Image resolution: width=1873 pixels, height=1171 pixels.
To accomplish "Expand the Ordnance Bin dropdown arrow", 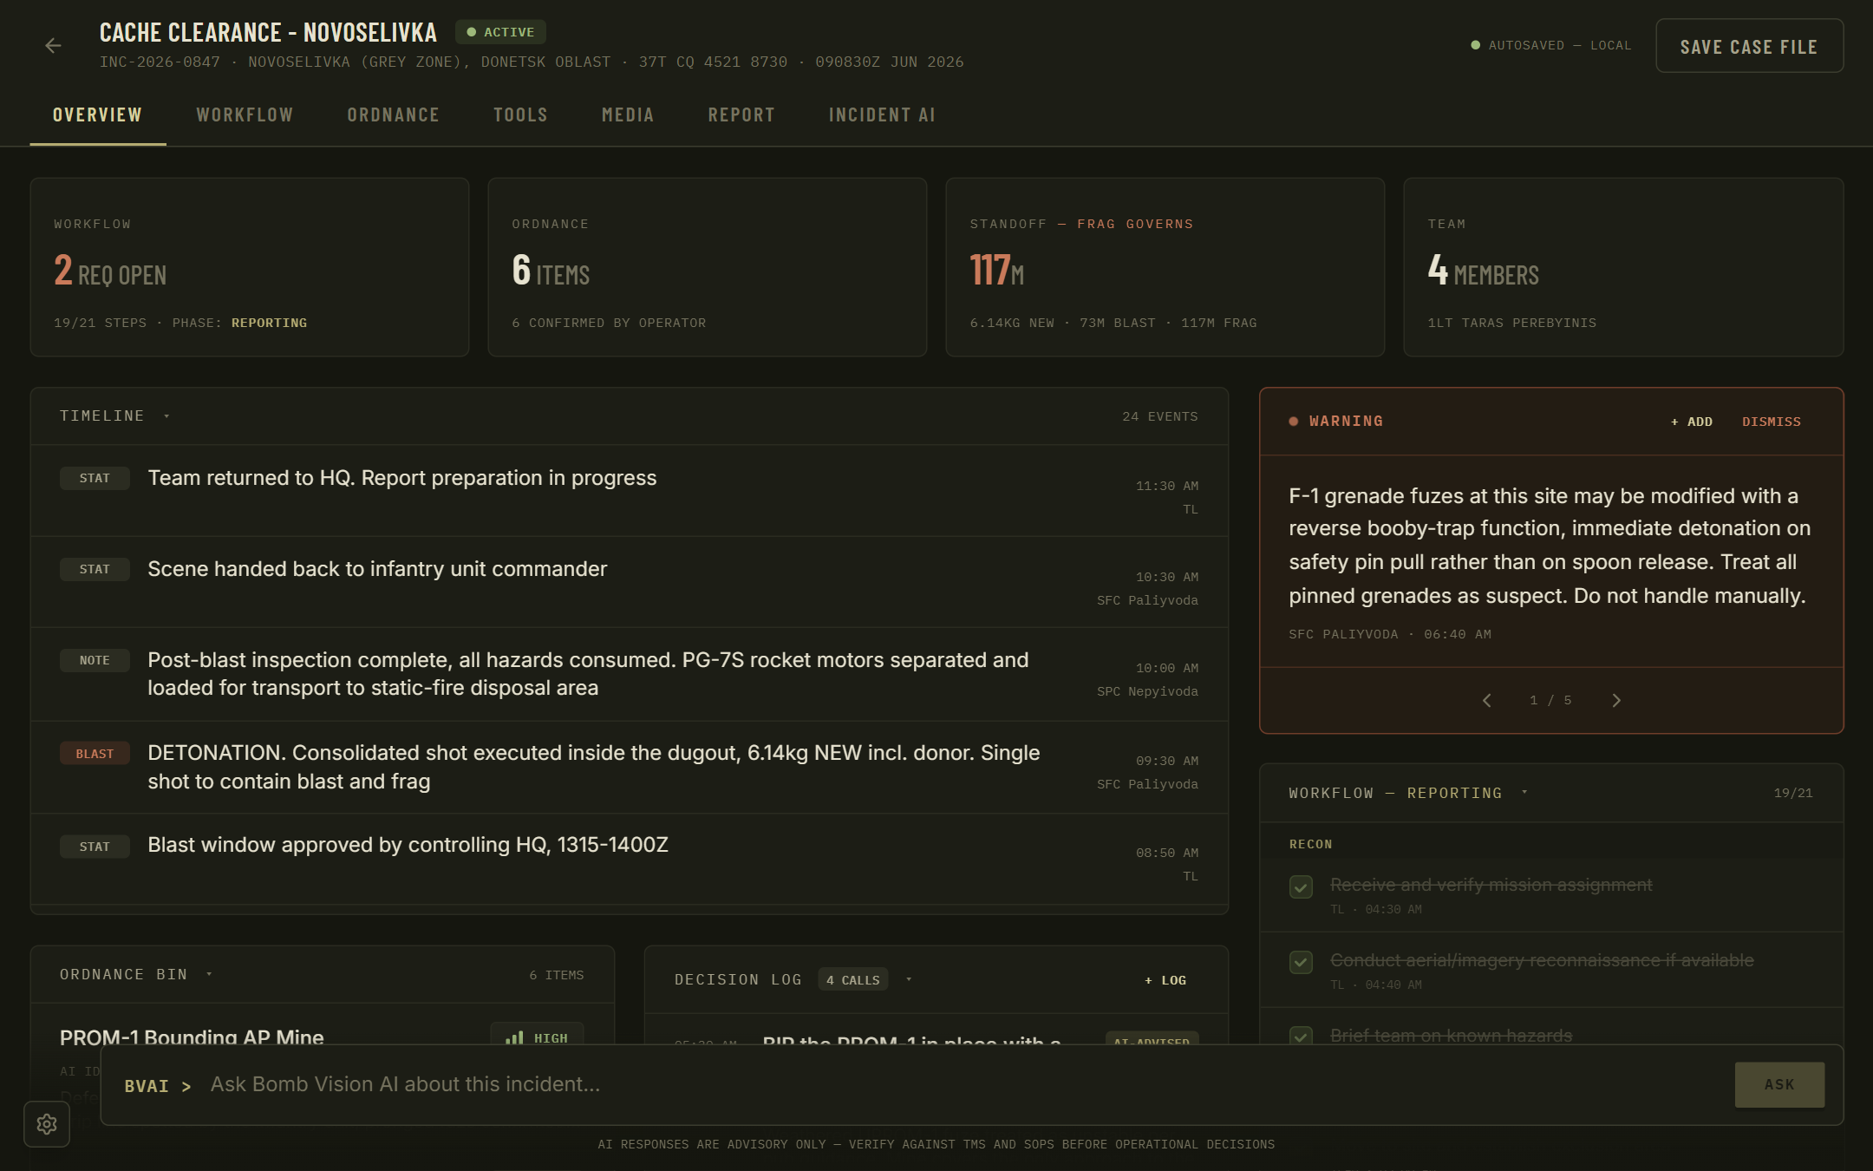I will click(209, 975).
